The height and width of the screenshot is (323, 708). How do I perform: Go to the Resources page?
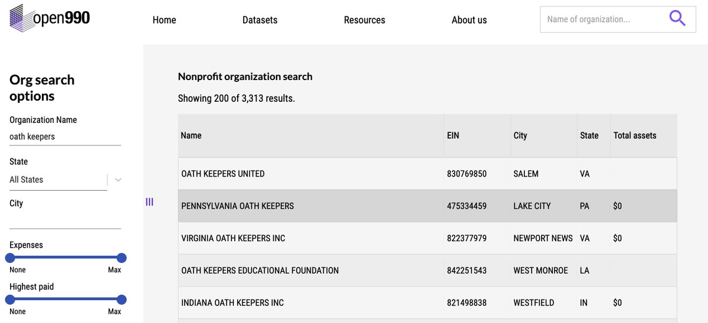(365, 20)
